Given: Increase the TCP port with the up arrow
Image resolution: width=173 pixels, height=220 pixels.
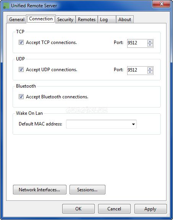Looking at the screenshot, I should pos(150,42).
